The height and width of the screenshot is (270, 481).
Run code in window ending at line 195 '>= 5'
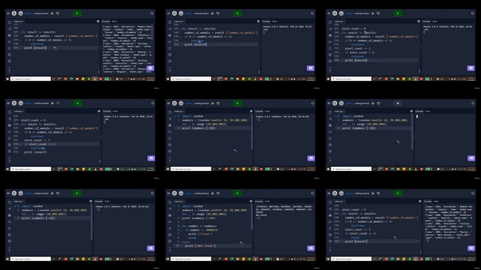tap(78, 103)
